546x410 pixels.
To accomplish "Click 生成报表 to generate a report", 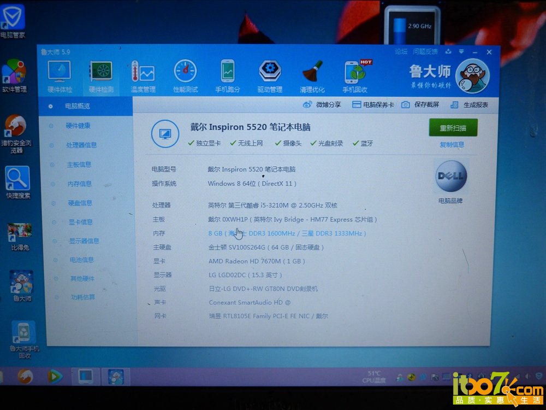I will (x=470, y=104).
